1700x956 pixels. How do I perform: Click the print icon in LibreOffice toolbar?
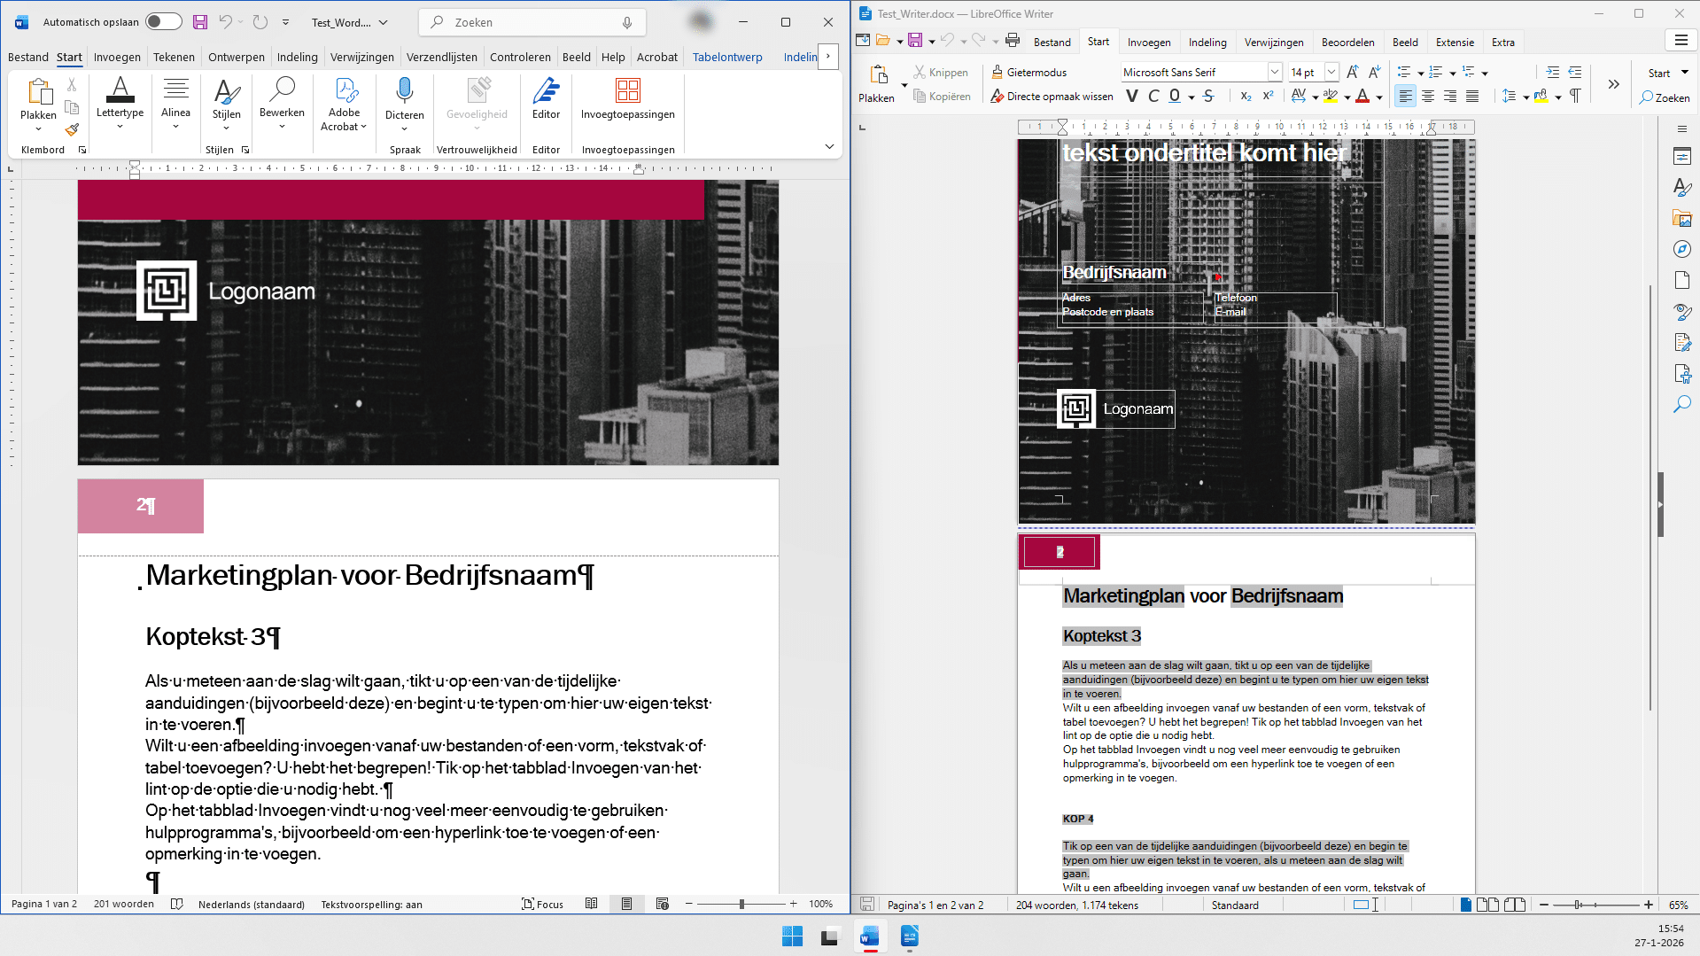pos(1013,41)
